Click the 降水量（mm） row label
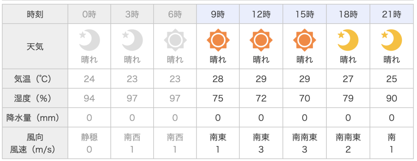This screenshot has height=161, width=417. click(x=35, y=118)
